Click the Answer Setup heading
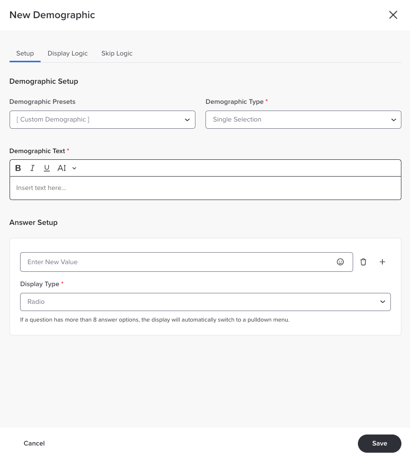This screenshot has width=410, height=457. [33, 223]
